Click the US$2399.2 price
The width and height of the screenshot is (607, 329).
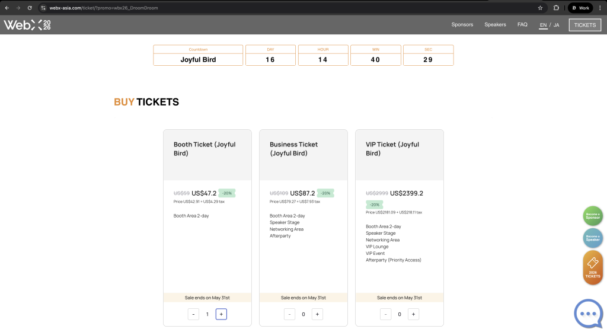[407, 193]
